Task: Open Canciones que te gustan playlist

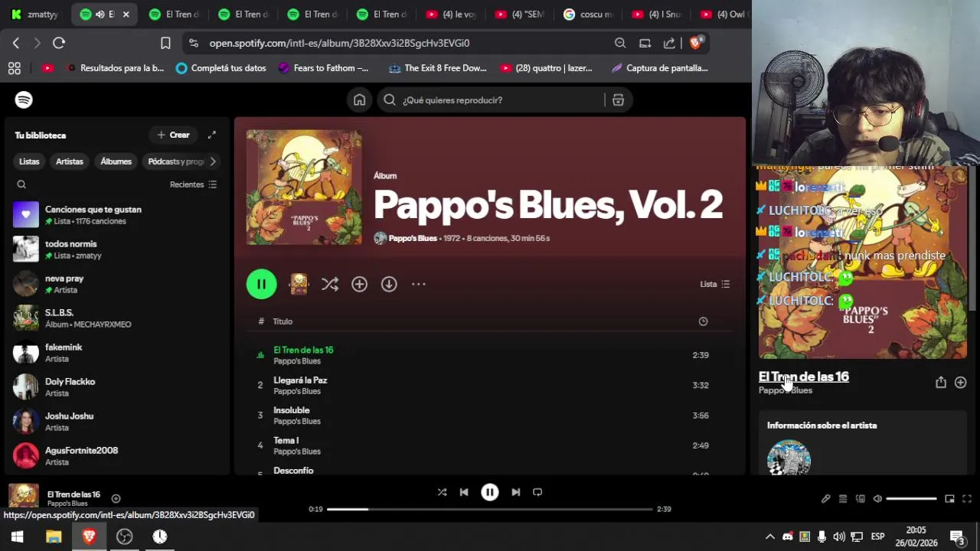Action: (x=116, y=215)
